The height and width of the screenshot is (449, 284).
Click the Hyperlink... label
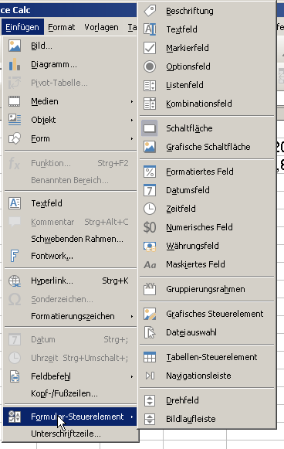(52, 281)
